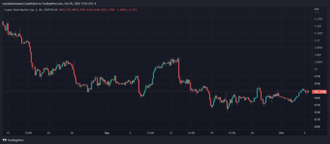Viewport: 330px width, 144px height.
Task: Click the 825B price axis label
Action: [318, 119]
